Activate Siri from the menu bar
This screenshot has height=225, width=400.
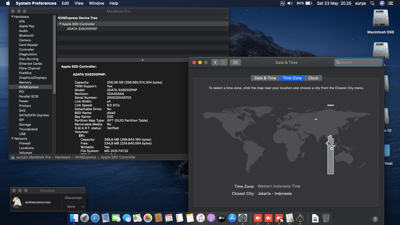(x=382, y=3)
